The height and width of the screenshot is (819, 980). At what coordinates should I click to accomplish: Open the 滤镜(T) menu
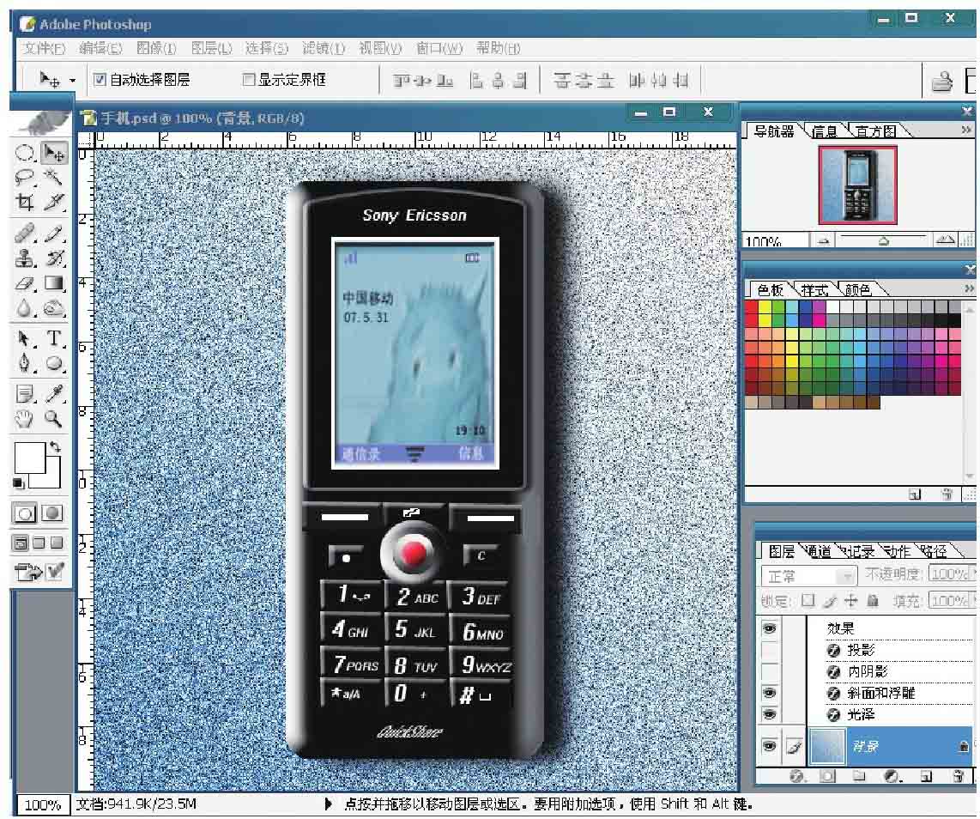click(x=324, y=48)
